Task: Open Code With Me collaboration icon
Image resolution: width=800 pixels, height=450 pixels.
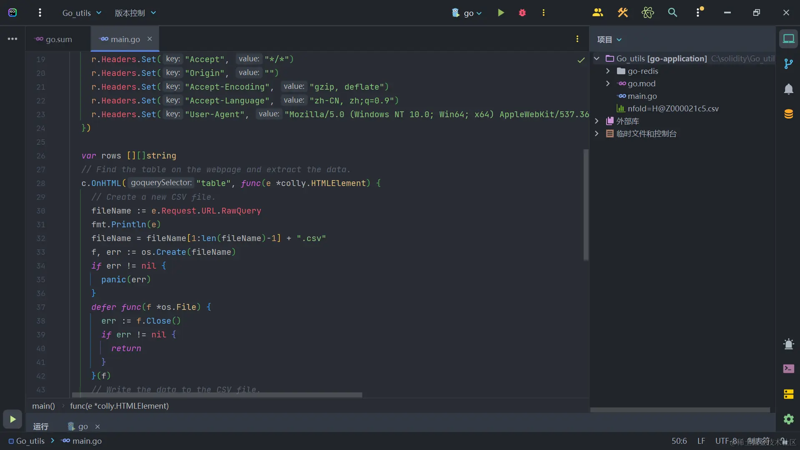Action: tap(597, 13)
